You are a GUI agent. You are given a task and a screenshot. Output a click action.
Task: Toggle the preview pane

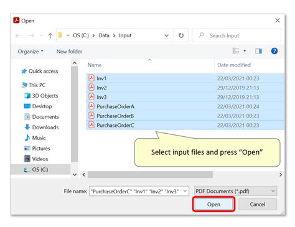pyautogui.click(x=258, y=51)
